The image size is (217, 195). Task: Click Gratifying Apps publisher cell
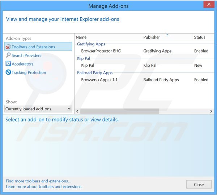[157, 51]
